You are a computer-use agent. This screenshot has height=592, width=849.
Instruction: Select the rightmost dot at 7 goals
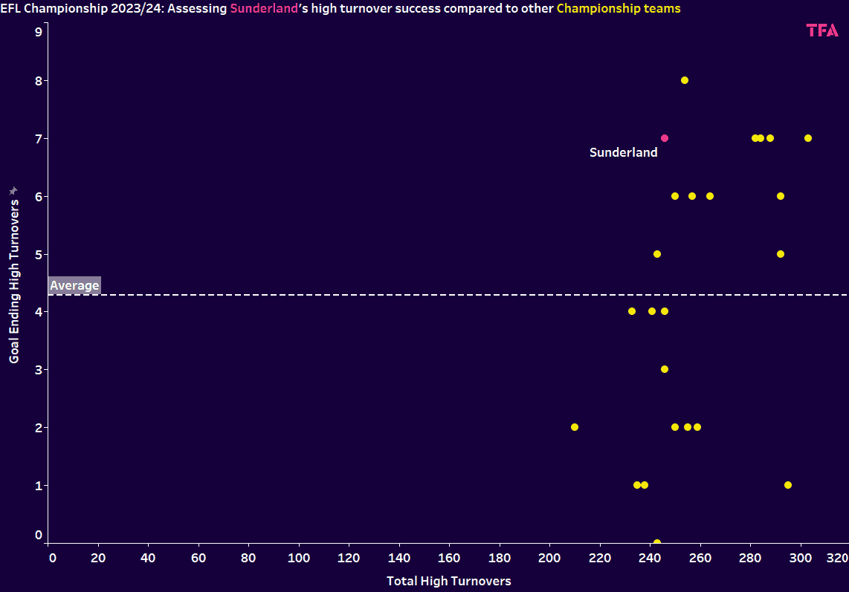point(808,138)
